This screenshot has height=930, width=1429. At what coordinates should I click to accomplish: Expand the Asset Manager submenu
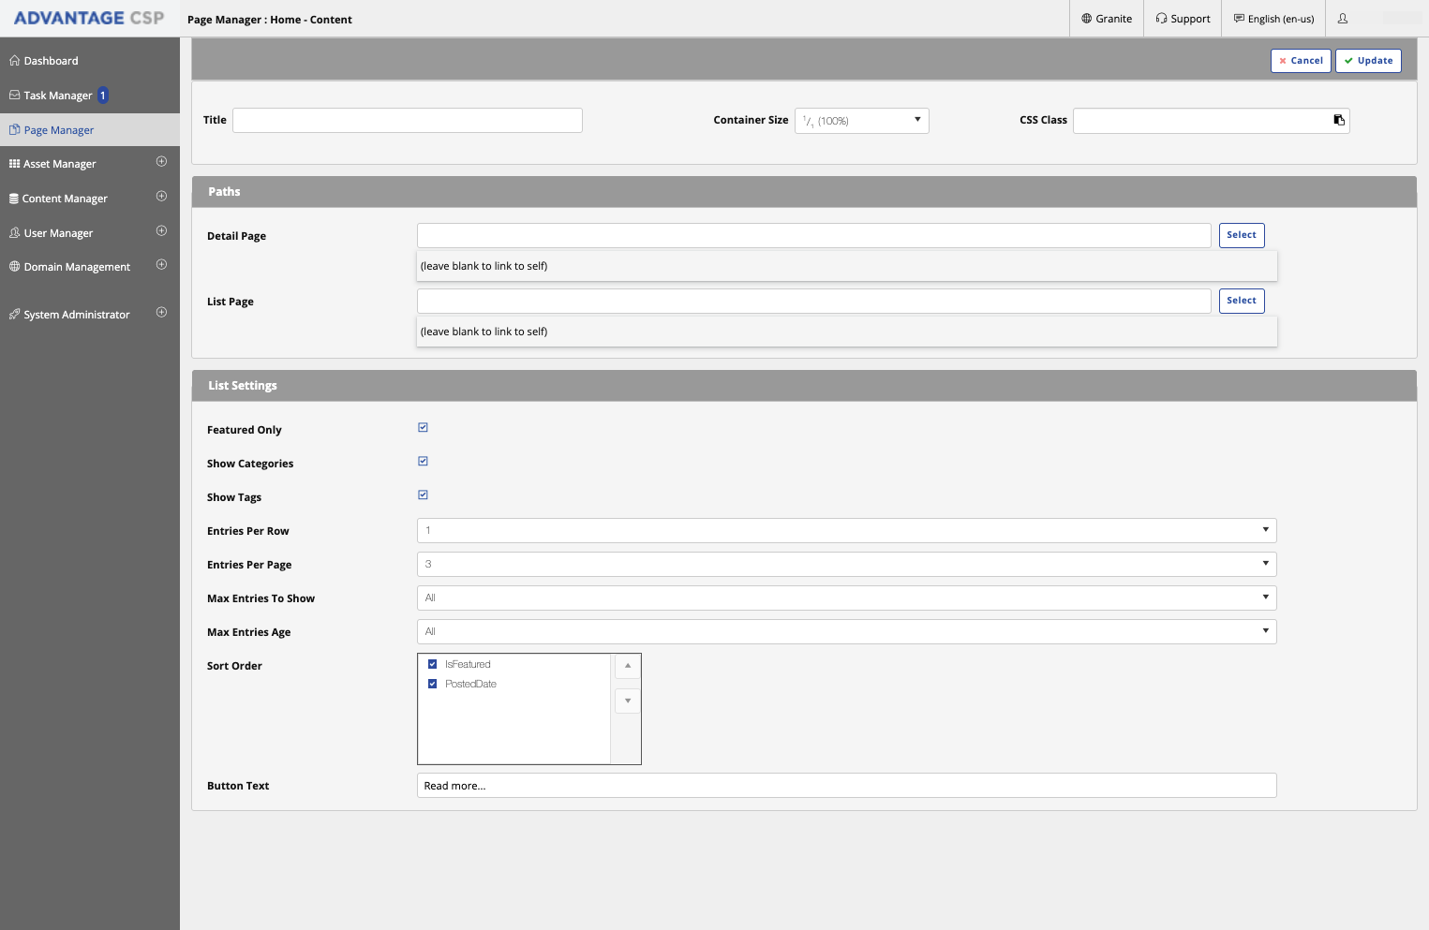[x=161, y=162]
